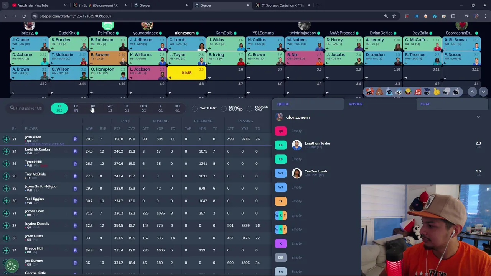
Task: Open Josh Allen's player notes icon
Action: [75, 139]
